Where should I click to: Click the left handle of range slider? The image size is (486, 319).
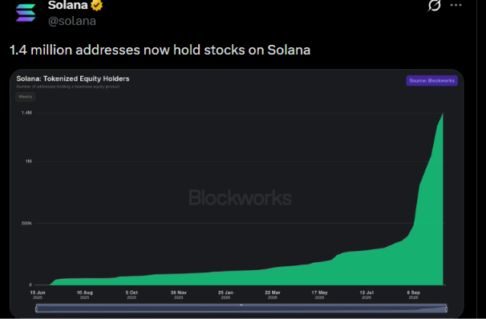pyautogui.click(x=37, y=309)
